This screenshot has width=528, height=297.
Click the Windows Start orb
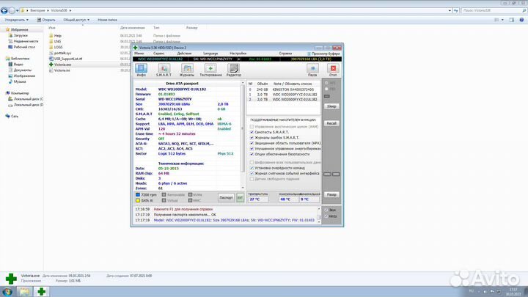(x=7, y=292)
